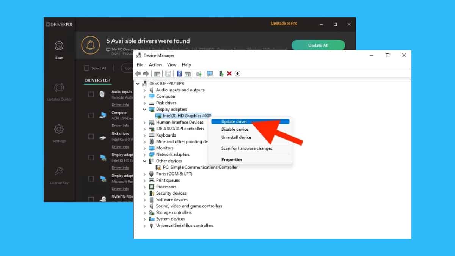Expand the Network adapters node
The image size is (455, 256).
(144, 154)
